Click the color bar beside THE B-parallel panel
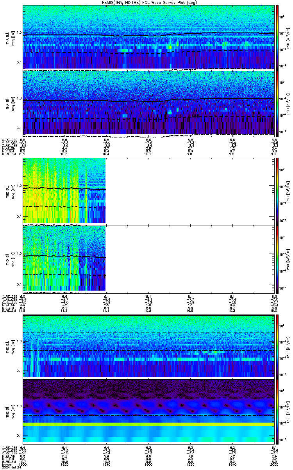 pos(278,411)
